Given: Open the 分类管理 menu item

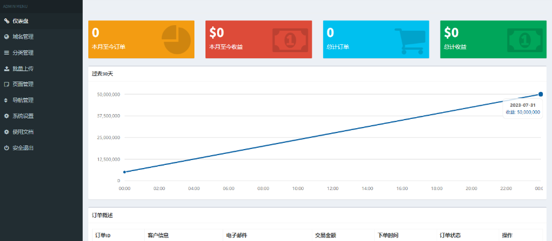Looking at the screenshot, I should pos(41,53).
